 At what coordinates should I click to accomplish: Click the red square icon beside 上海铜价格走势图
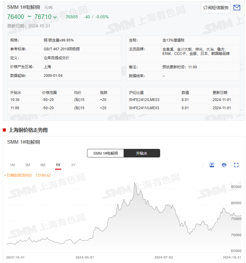(5, 129)
